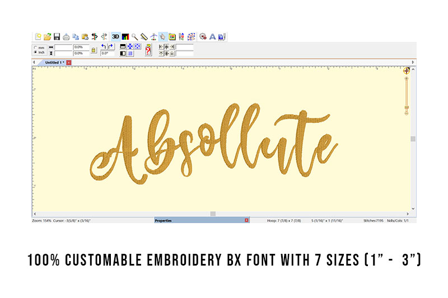The image size is (448, 298).
Task: Select the inch unit radio button
Action: (35, 52)
